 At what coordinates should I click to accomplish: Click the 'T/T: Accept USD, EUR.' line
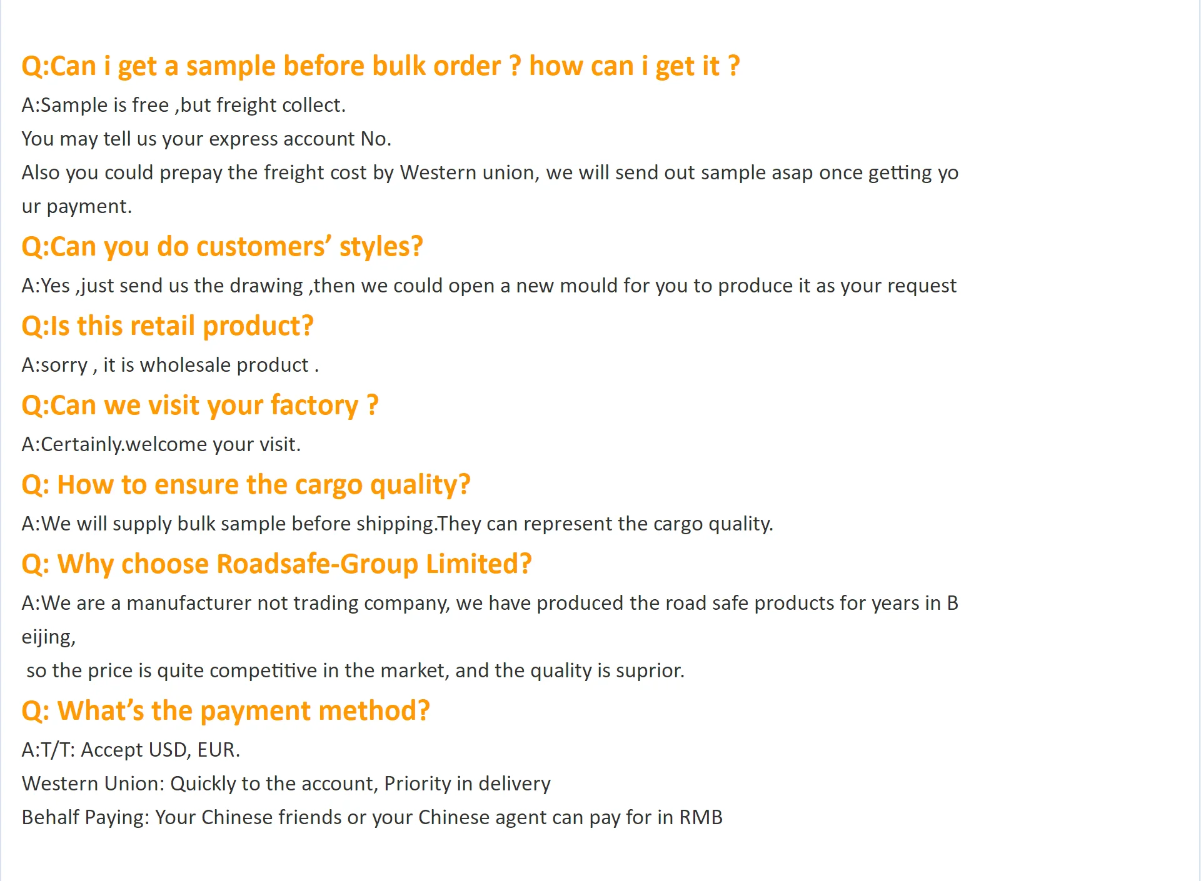coord(131,750)
